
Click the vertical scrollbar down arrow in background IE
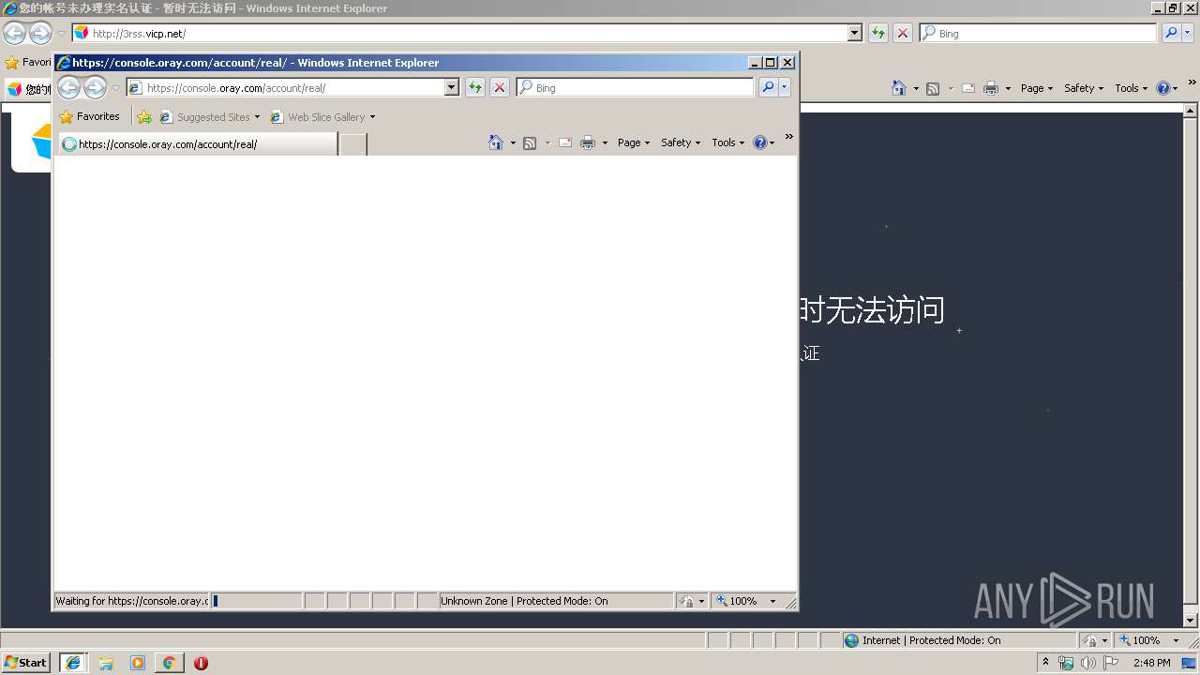tap(1192, 621)
